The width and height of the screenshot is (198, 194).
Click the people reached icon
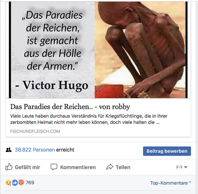coord(9,150)
